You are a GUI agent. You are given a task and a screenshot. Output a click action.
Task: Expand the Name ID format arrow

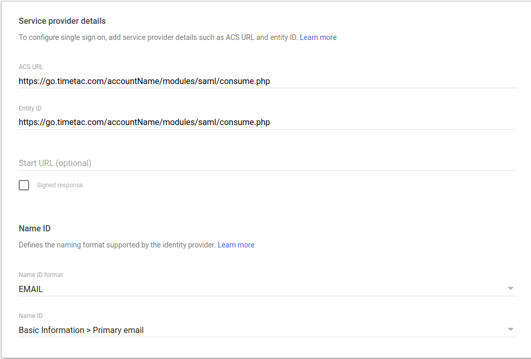510,288
